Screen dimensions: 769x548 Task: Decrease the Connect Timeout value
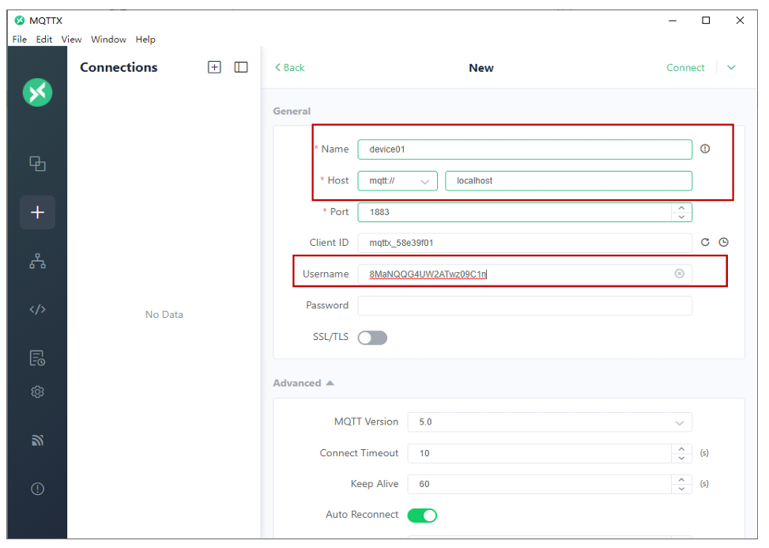pyautogui.click(x=681, y=458)
